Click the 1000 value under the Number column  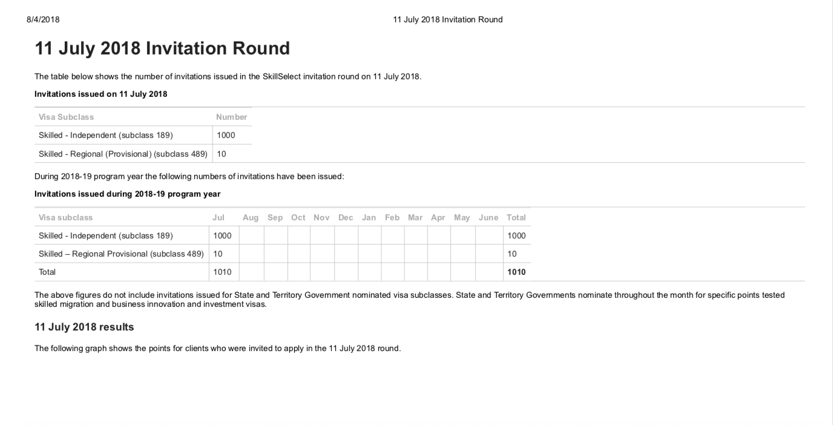[x=226, y=135]
